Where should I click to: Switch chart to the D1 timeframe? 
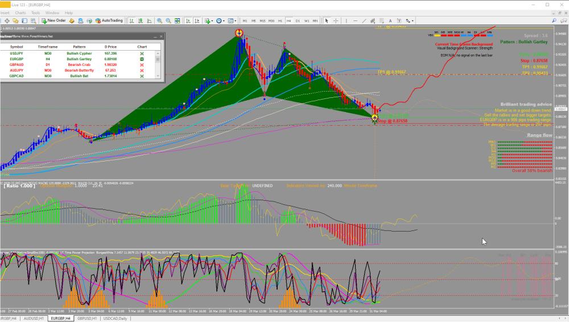point(298,20)
